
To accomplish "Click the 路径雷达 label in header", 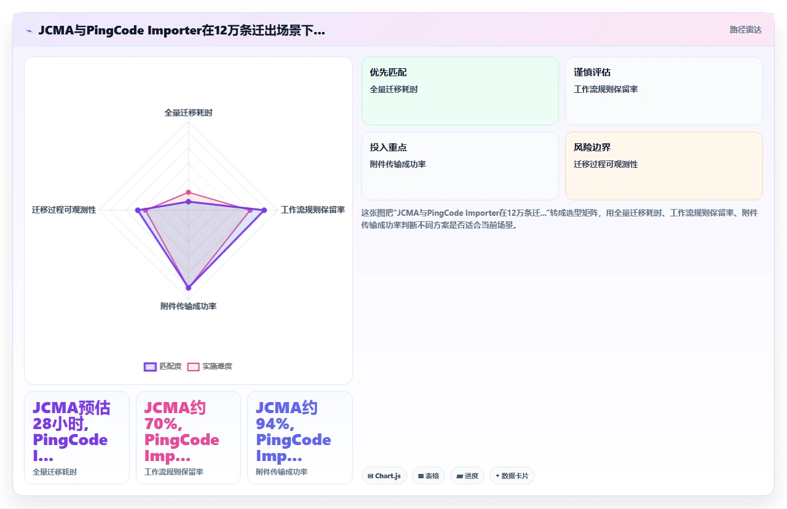I will pos(746,30).
